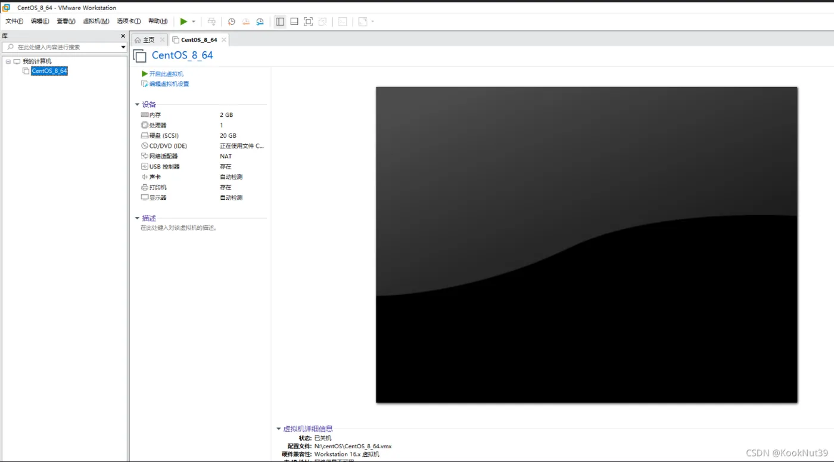Screen dimensions: 834x462
Task: Click the 内存 memory device icon
Action: pyautogui.click(x=145, y=114)
